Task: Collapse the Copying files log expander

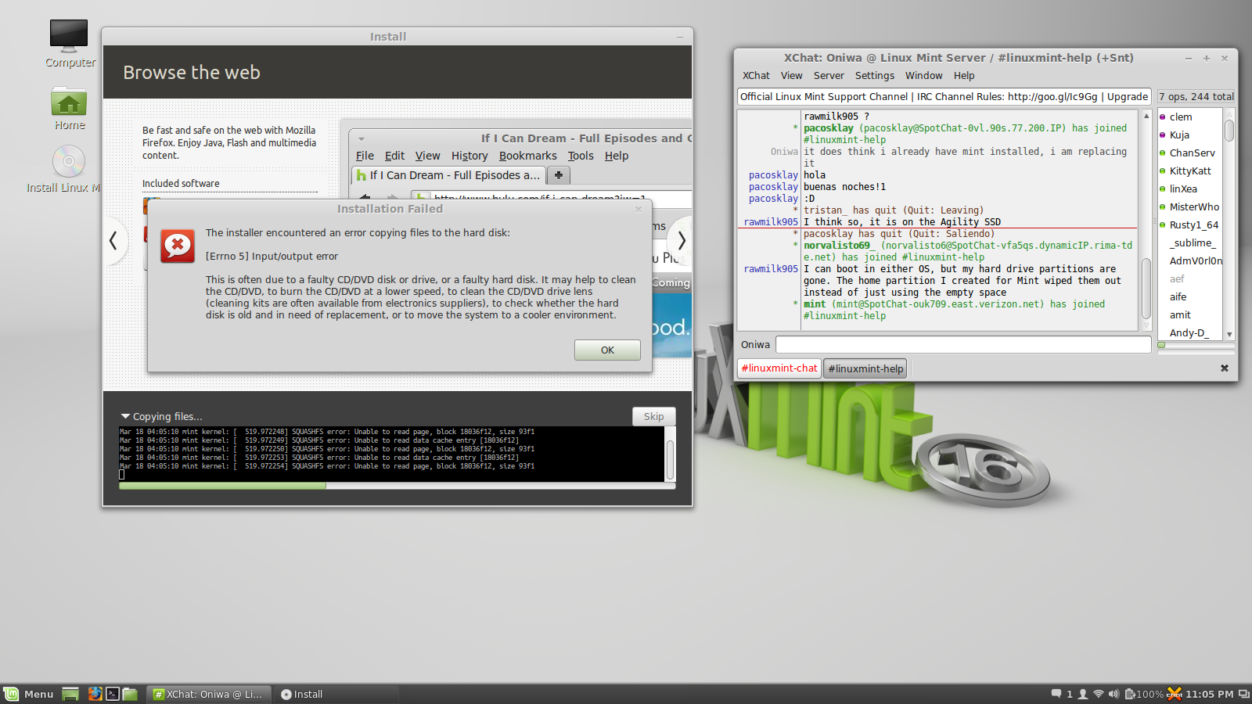Action: [x=125, y=416]
